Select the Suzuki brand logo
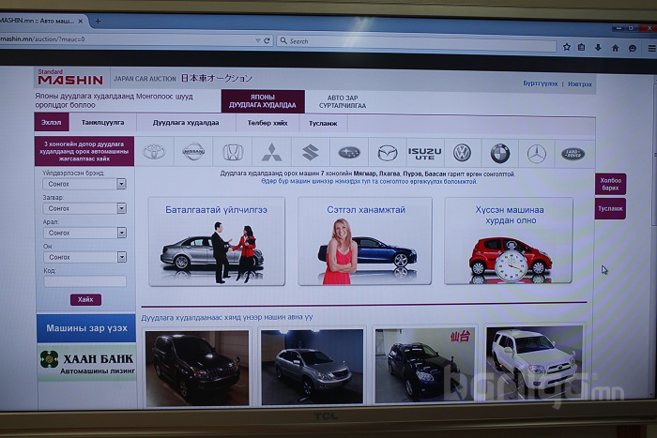Image resolution: width=657 pixels, height=438 pixels. pyautogui.click(x=310, y=152)
